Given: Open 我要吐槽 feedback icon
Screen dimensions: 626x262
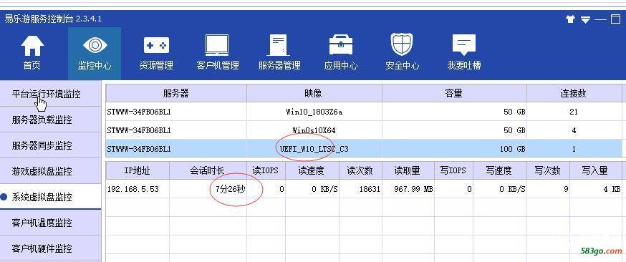Looking at the screenshot, I should 464,45.
